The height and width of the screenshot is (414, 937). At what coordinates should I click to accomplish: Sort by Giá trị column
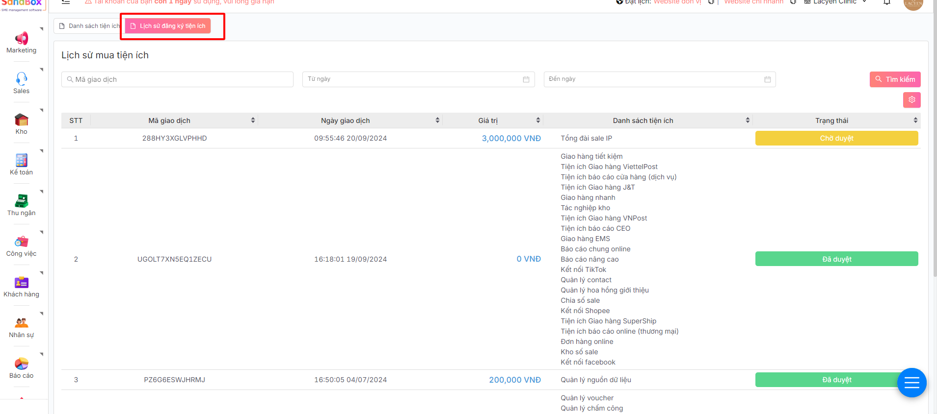click(538, 121)
